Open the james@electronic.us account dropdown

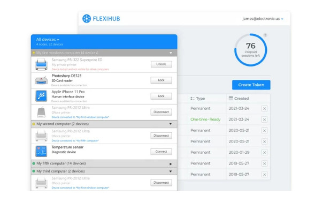[x=263, y=19]
